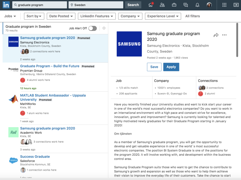Screen dimensions: 241x180
Task: Open the Work apps grid icon
Action: tap(224, 5)
